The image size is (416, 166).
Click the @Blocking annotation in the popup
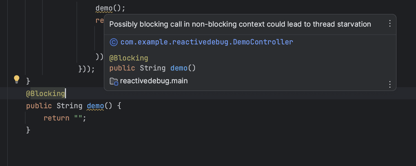pos(129,58)
